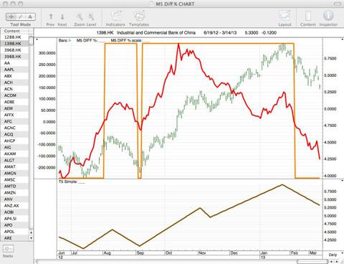The image size is (344, 264).
Task: Open the Templates toolbar icon
Action: click(139, 16)
